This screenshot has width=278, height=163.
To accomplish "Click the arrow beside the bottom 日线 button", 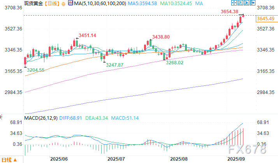I will (16, 160).
